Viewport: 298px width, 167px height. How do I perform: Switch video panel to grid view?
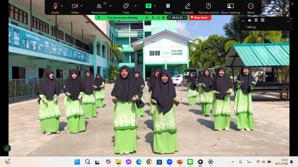(x=263, y=20)
